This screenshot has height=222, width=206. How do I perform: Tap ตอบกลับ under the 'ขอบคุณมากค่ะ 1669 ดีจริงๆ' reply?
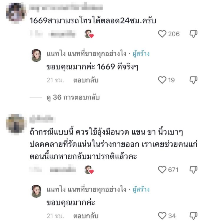[86, 80]
